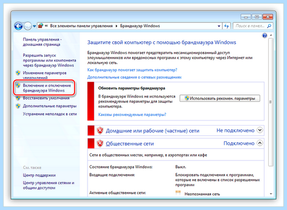
Task: Open Как брандмауэр помогает защитить компьютер link
Action: (132, 70)
